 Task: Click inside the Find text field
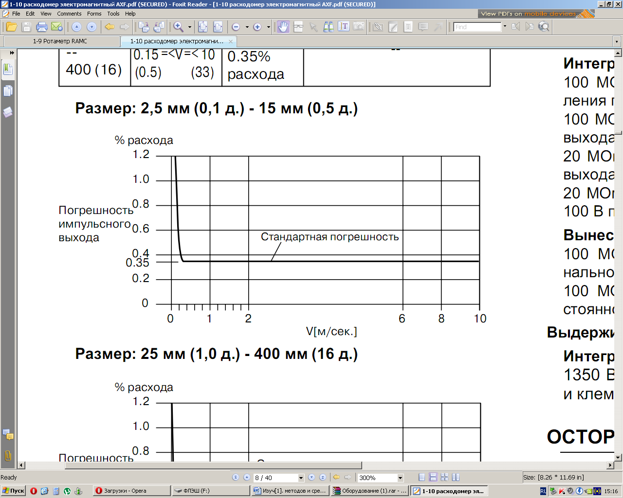click(477, 27)
